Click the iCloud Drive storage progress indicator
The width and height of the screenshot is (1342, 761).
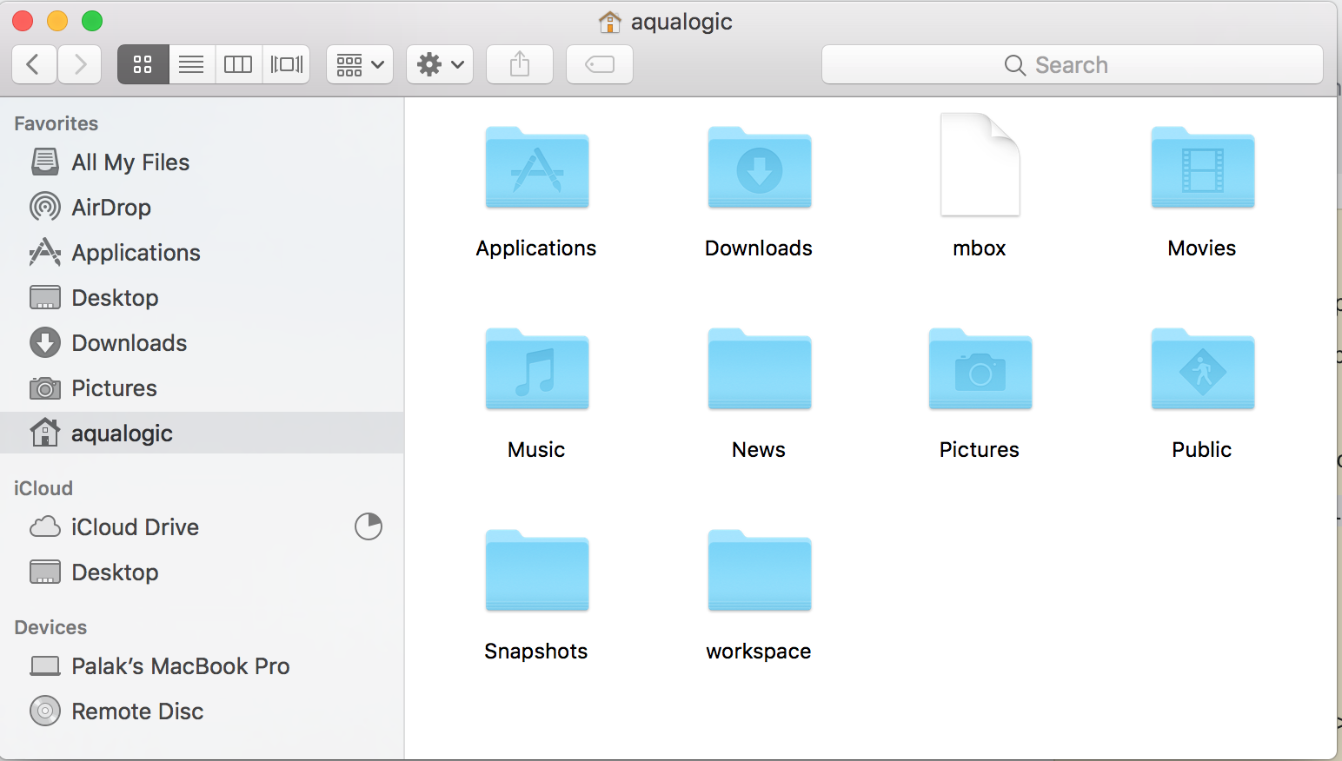pyautogui.click(x=369, y=526)
